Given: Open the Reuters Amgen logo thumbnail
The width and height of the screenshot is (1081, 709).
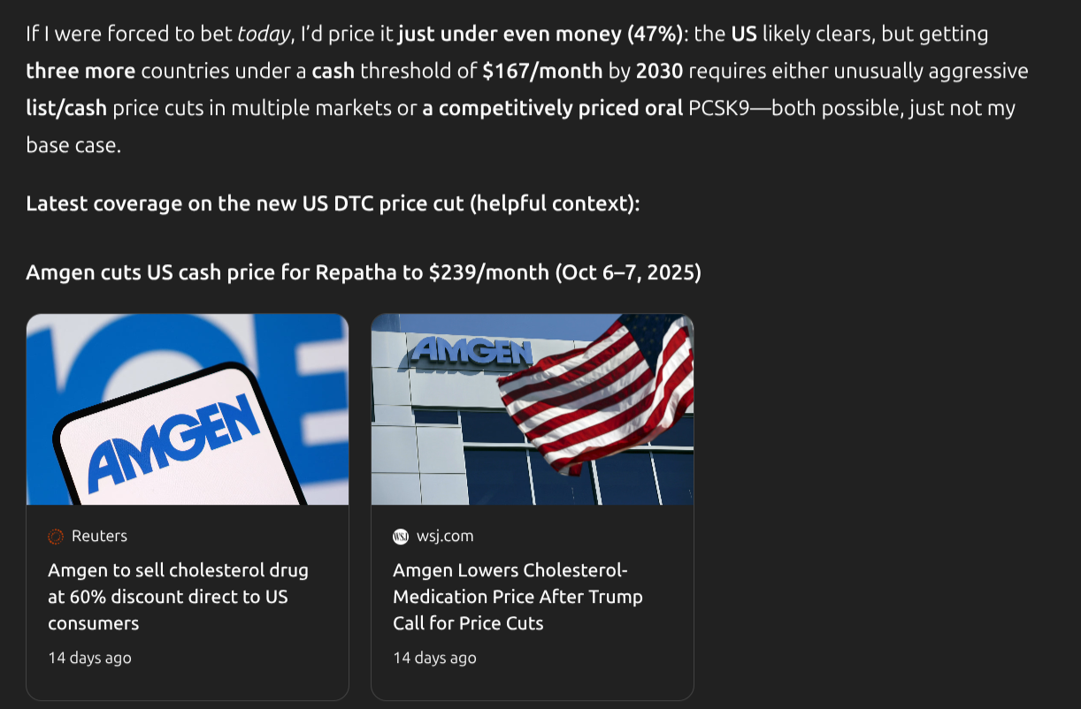Looking at the screenshot, I should point(188,409).
